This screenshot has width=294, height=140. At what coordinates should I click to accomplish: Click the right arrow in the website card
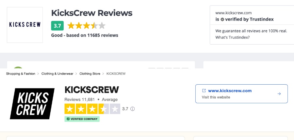(279, 94)
